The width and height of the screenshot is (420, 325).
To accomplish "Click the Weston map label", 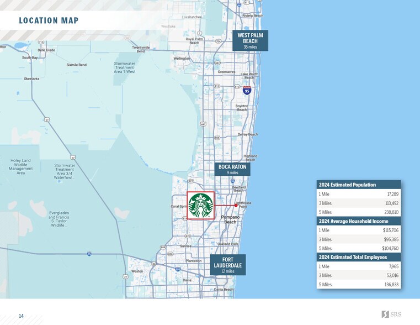I will (x=137, y=271).
